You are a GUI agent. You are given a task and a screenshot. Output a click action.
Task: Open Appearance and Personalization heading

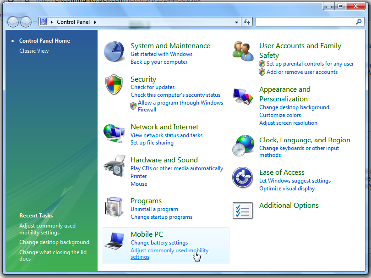285,94
